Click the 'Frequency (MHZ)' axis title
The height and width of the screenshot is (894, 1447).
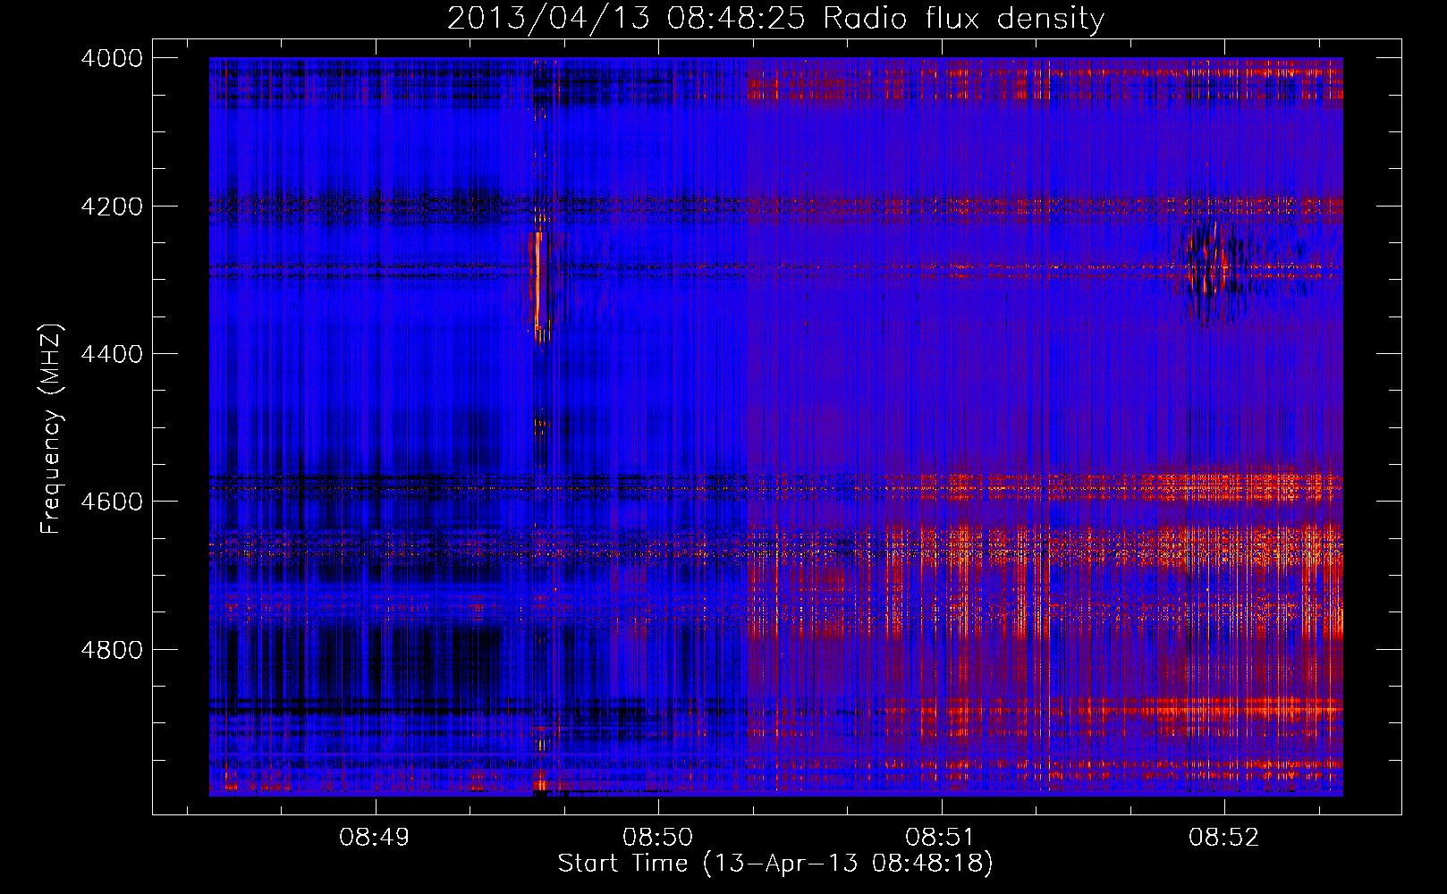click(x=51, y=429)
